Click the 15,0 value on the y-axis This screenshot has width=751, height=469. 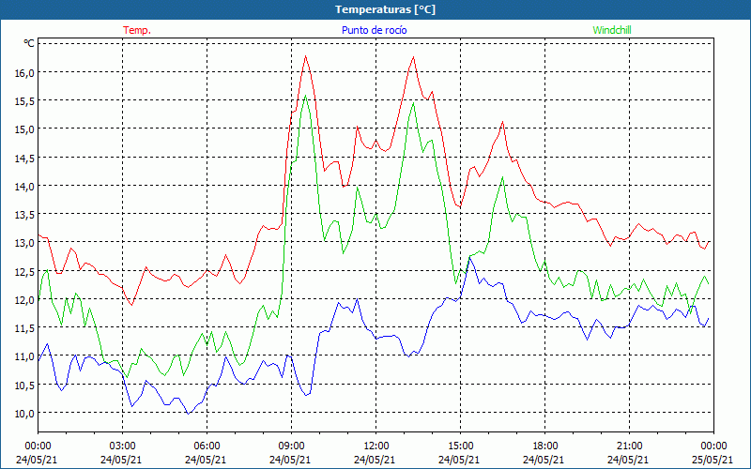(x=24, y=129)
